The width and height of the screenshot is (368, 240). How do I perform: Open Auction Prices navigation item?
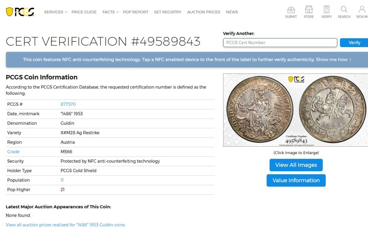pos(204,12)
